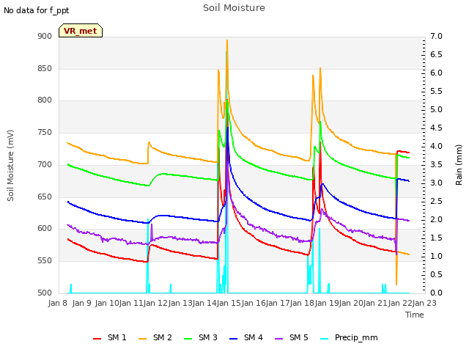
Task: Click the Jan 8 date tick
Action: pos(58,303)
